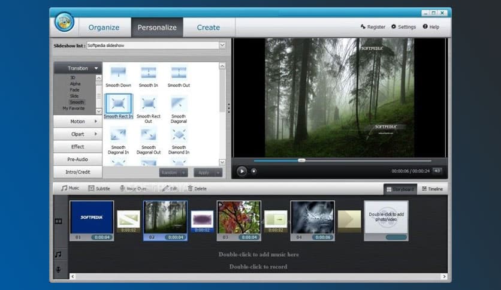Switch to Storyboard view

(x=400, y=189)
